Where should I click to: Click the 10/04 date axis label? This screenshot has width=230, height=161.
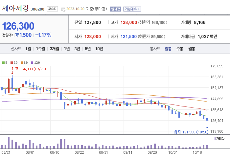[173, 152]
